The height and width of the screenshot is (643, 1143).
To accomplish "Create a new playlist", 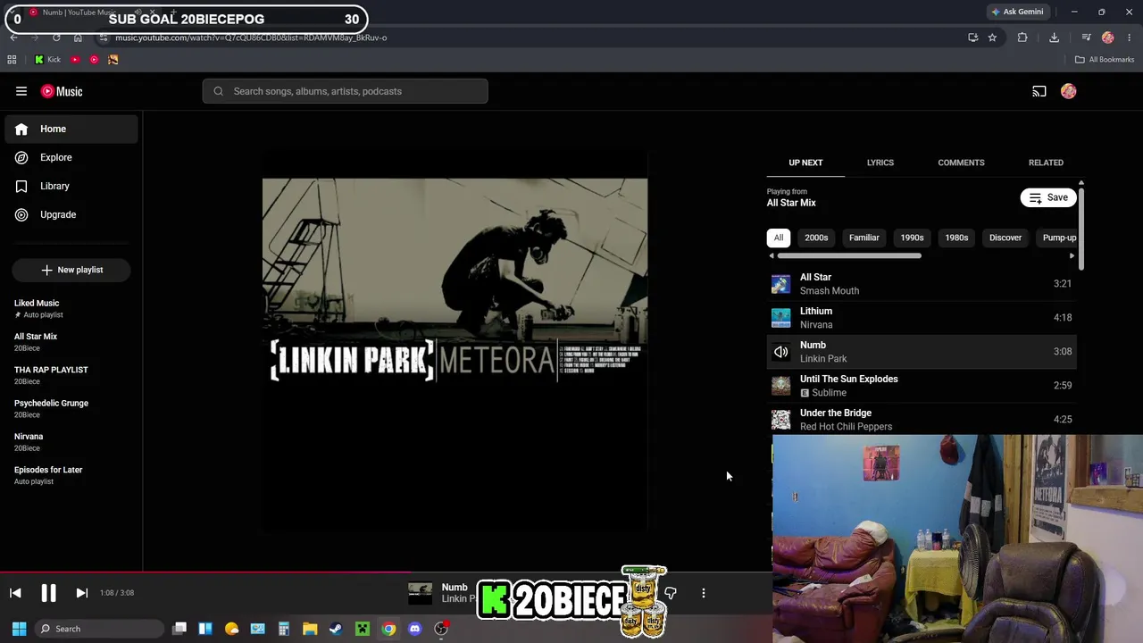I will [71, 270].
